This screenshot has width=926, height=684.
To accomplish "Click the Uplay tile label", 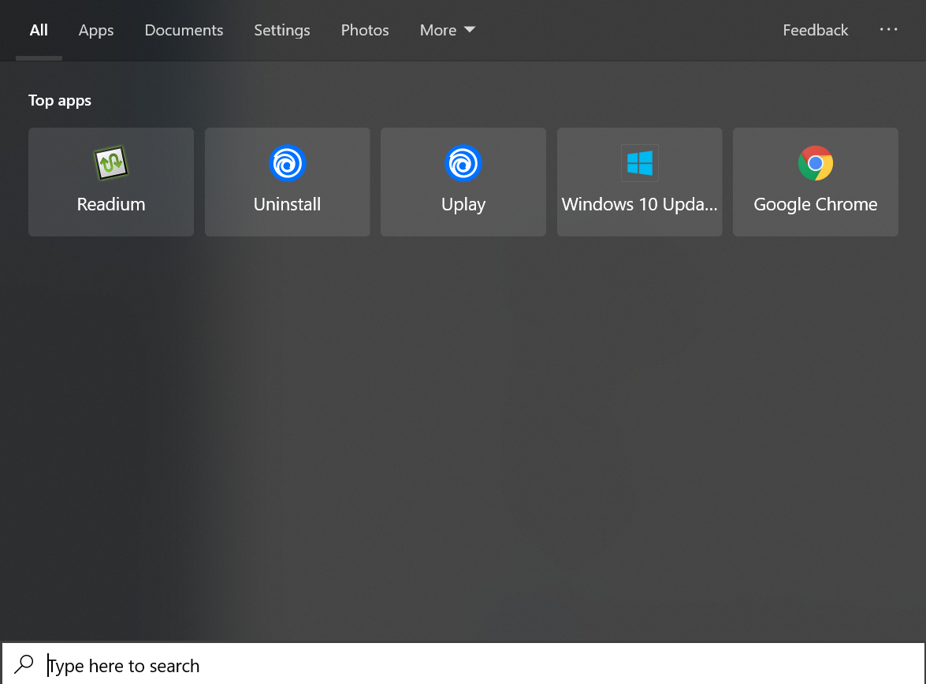I will [x=463, y=205].
